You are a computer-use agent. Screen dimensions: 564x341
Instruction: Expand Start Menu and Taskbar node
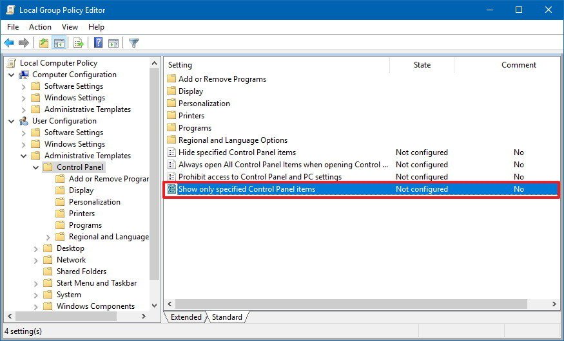click(x=36, y=283)
